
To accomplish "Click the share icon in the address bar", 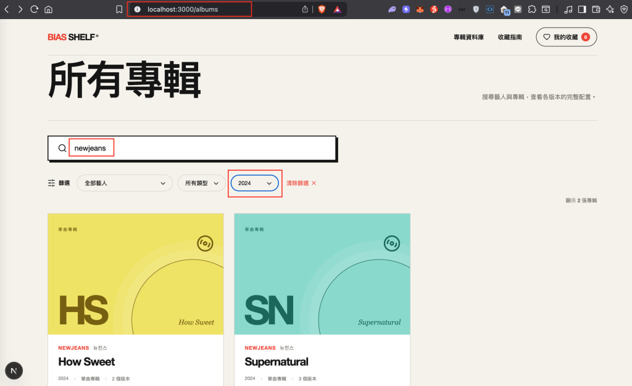I will coord(305,9).
